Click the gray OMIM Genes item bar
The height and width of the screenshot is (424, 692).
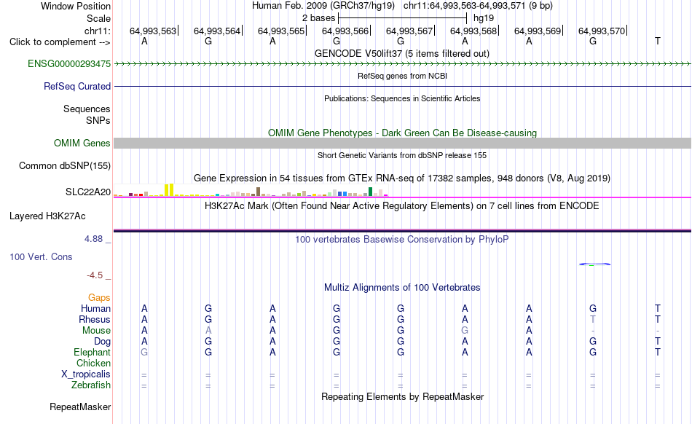tap(402, 143)
